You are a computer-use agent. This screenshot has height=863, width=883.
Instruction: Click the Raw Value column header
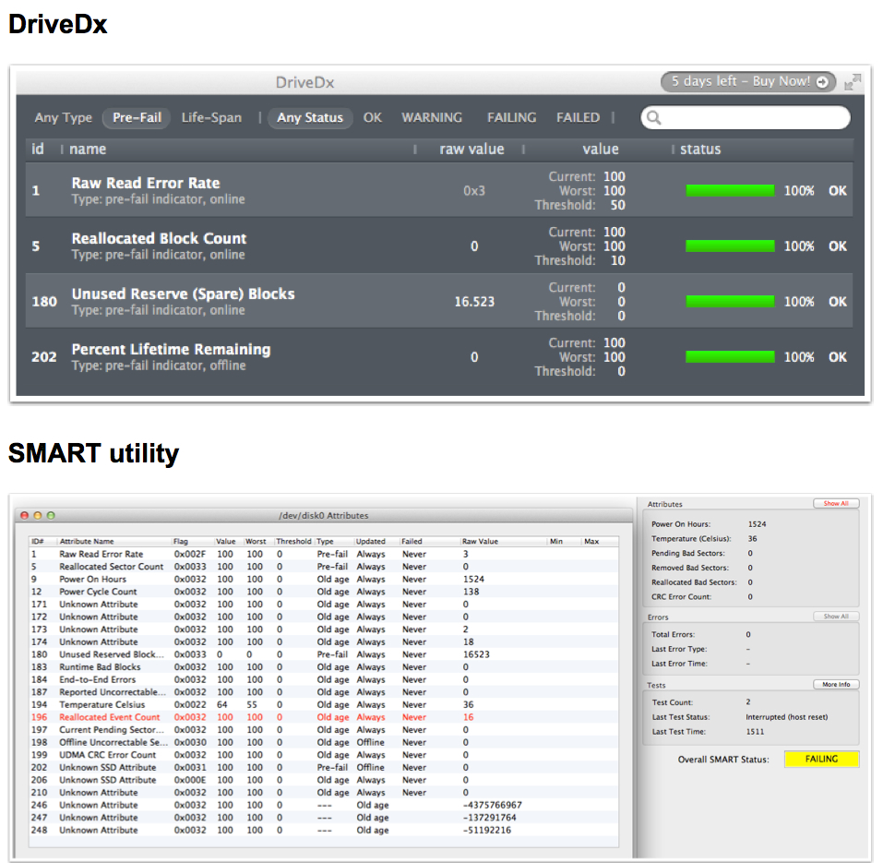pos(480,541)
